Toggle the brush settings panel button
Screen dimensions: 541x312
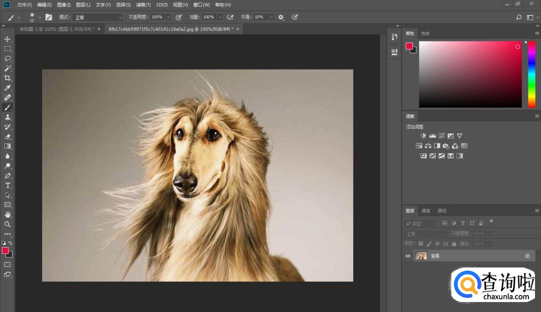49,17
